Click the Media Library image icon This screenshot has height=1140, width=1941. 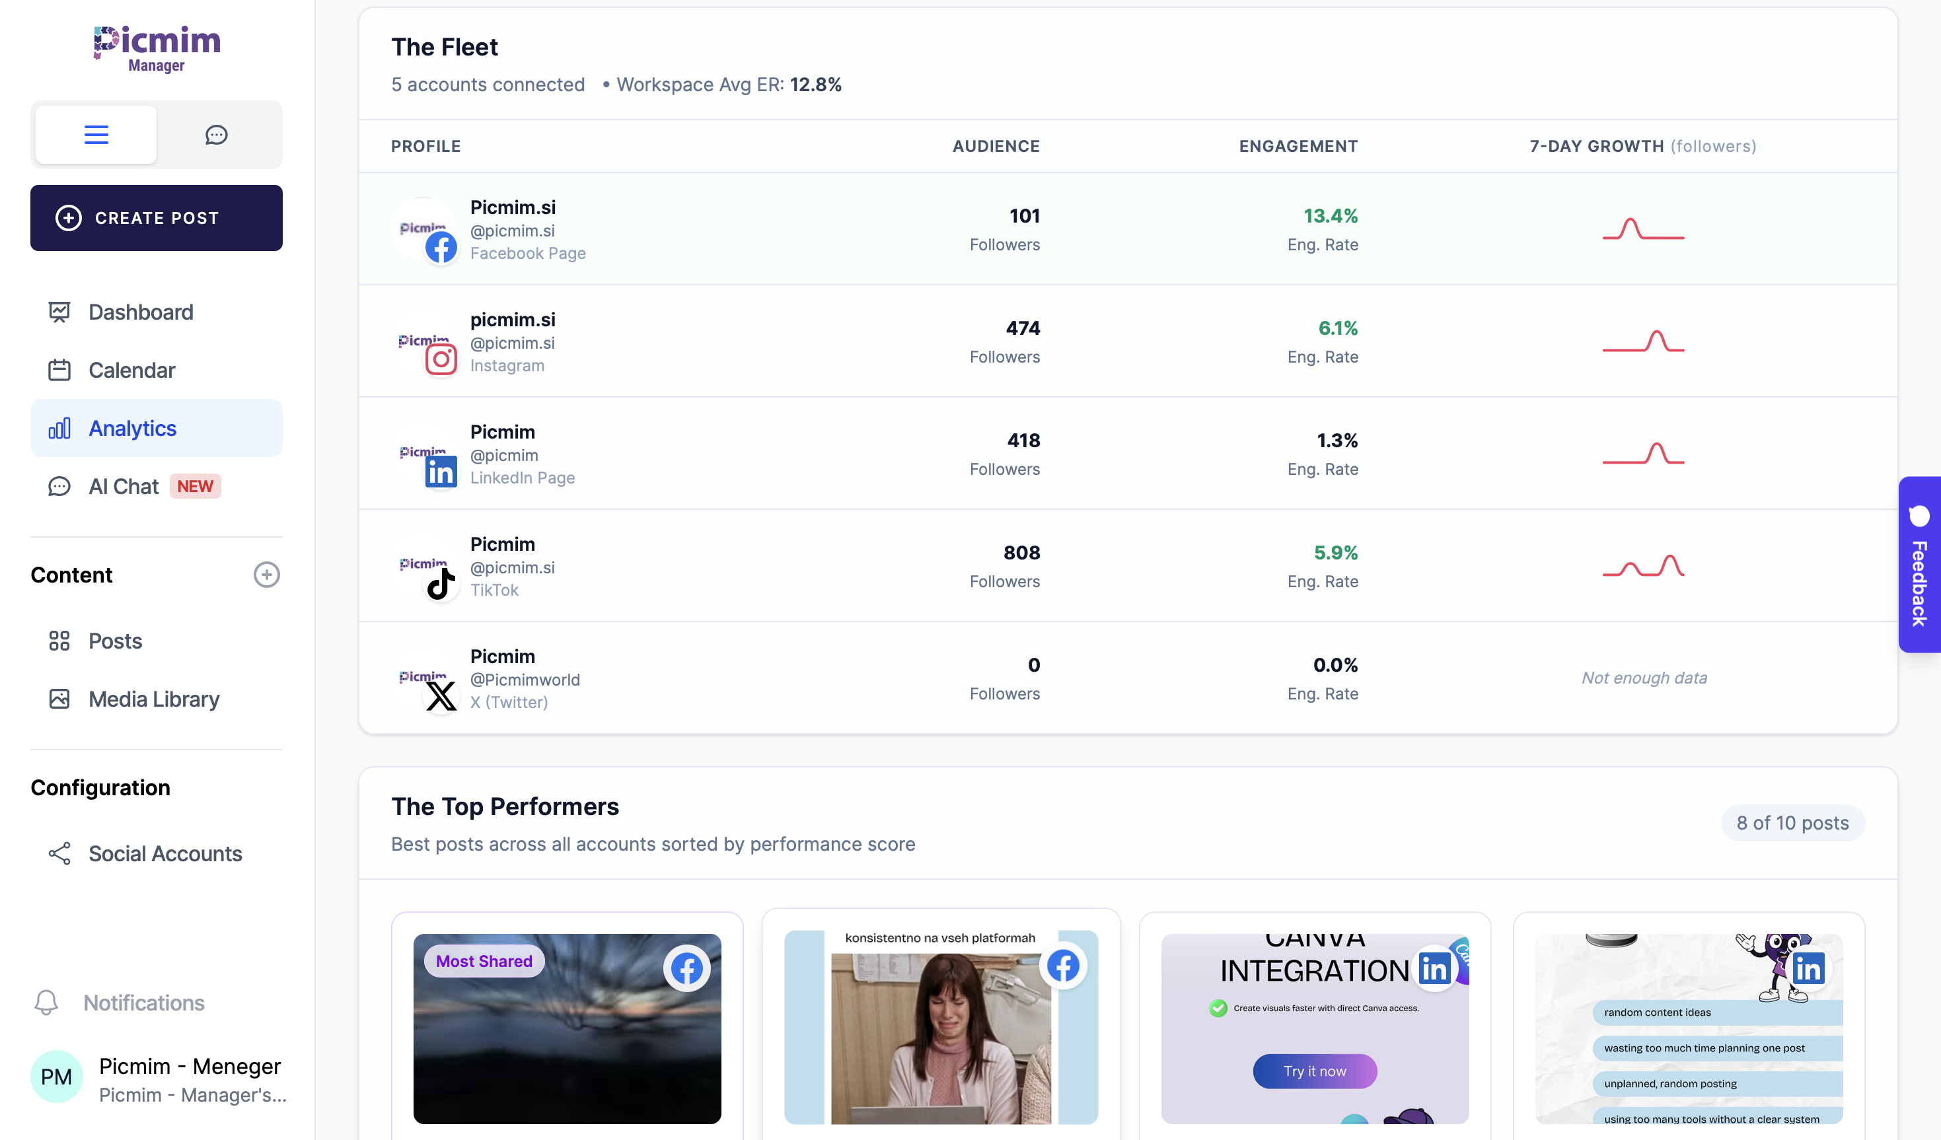point(59,699)
